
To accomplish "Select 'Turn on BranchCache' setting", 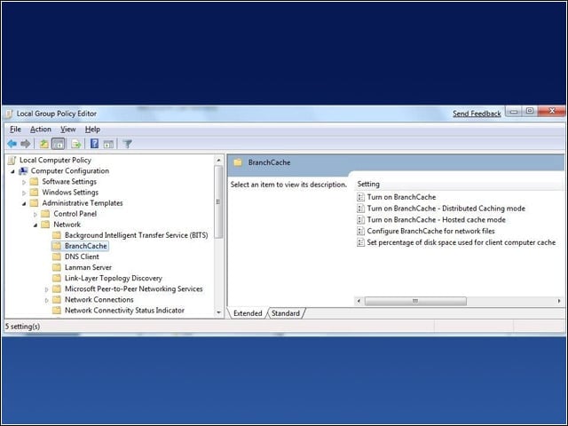I will click(401, 197).
